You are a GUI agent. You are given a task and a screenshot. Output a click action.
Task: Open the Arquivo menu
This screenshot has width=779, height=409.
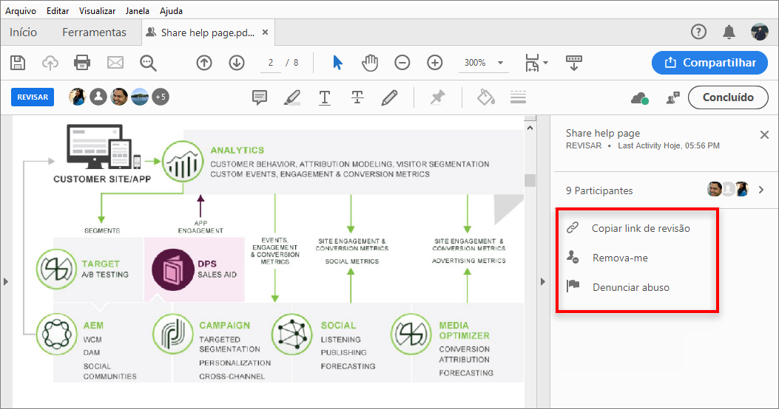click(21, 10)
